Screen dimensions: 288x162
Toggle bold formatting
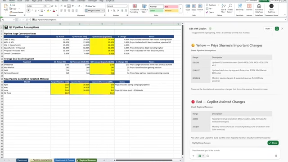tap(28, 11)
